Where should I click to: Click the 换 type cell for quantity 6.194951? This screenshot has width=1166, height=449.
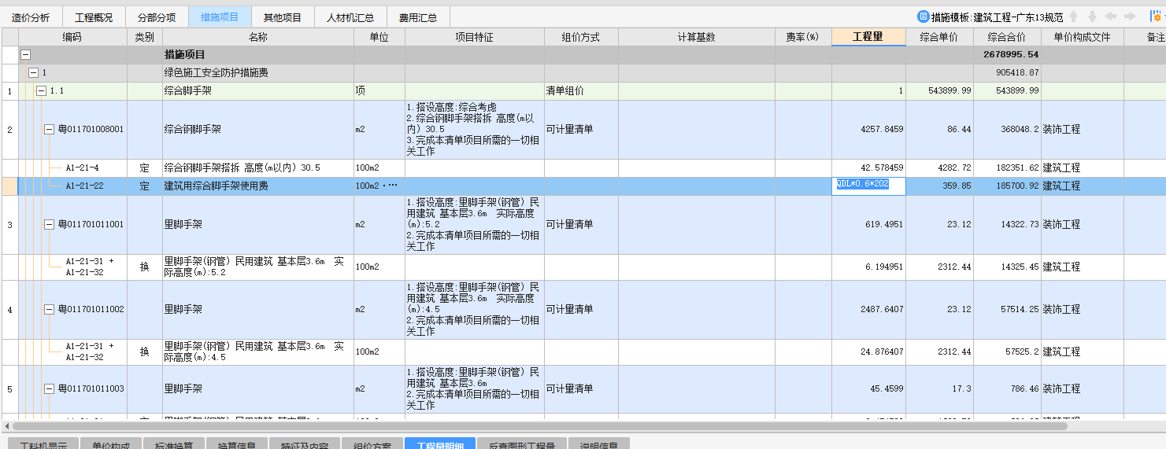145,267
